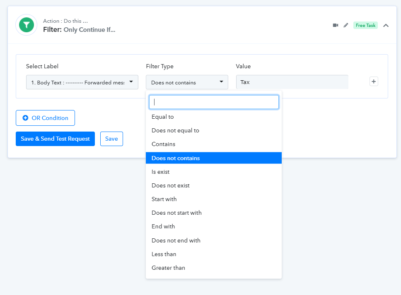Open the Filter Type dropdown
This screenshot has height=295, width=401.
(x=187, y=82)
